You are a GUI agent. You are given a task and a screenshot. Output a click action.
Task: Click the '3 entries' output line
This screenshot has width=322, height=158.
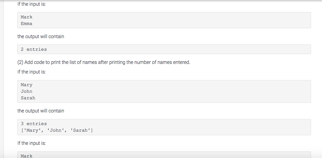(34, 124)
